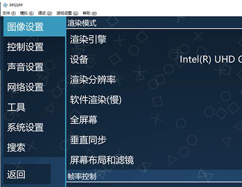
Task: Switch to the 声音设置 tab
Action: pyautogui.click(x=34, y=67)
